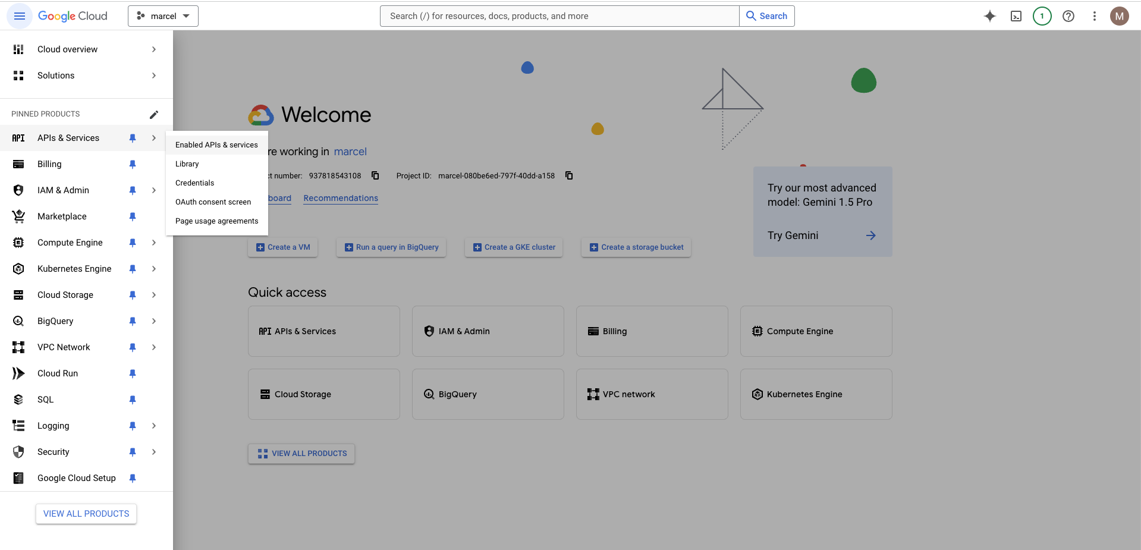Click the IAM & Admin shield icon in sidebar
The image size is (1141, 550).
pos(18,190)
